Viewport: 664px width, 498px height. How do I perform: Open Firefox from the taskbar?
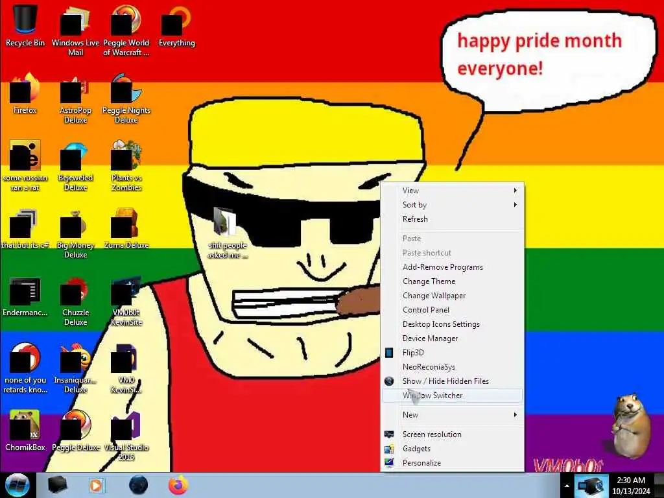[178, 485]
